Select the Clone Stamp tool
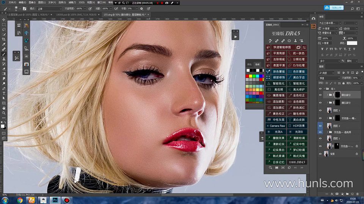364x204 pixels. [x=4, y=59]
